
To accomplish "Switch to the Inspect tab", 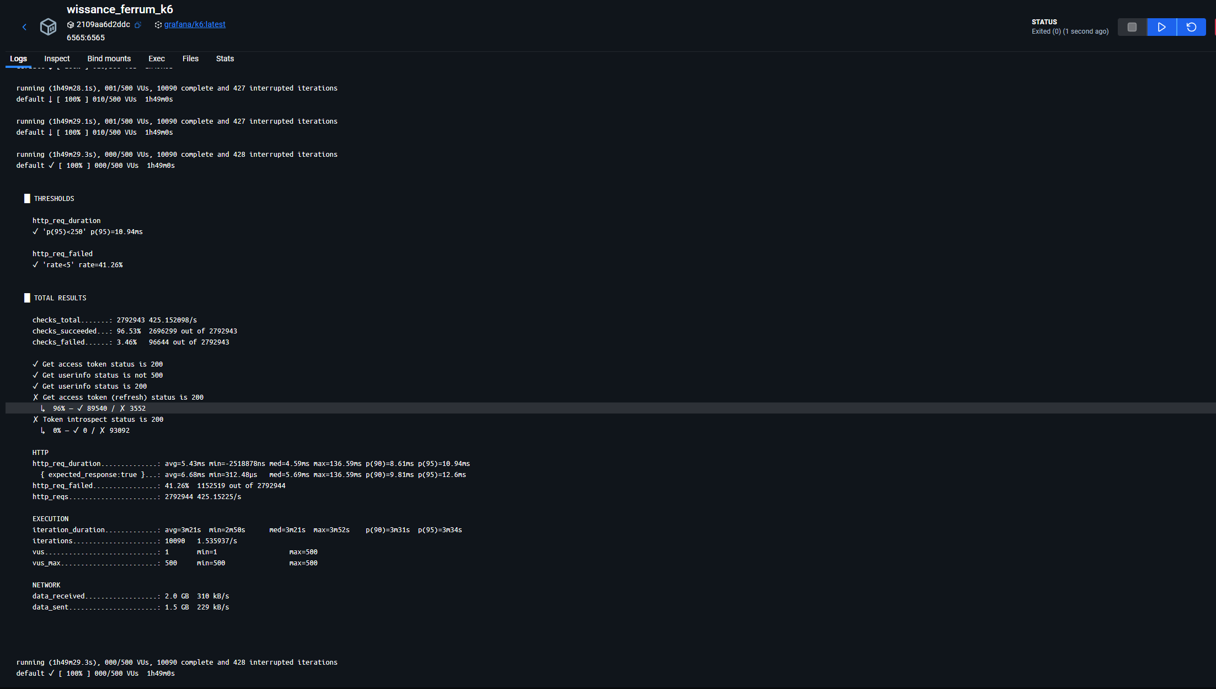I will pos(57,59).
